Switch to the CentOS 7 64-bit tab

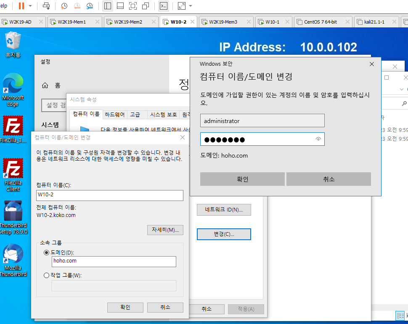tap(321, 22)
